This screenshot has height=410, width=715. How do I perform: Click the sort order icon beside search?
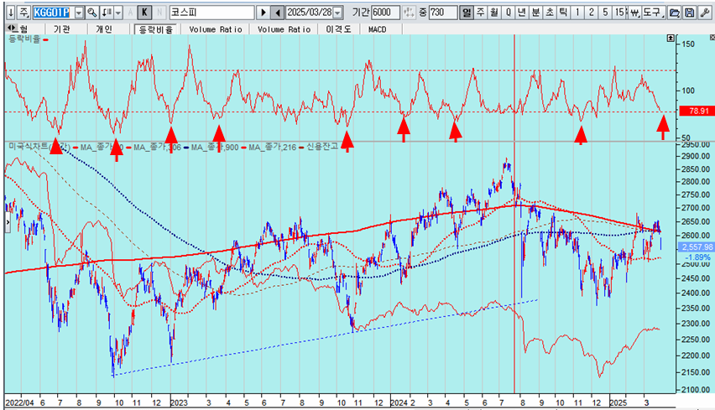click(107, 13)
